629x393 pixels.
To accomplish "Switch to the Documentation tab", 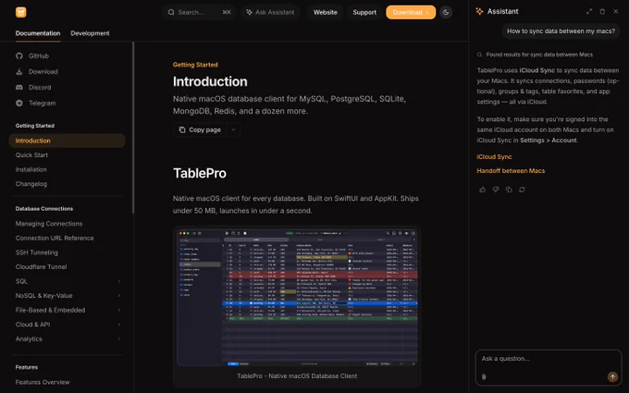I will [38, 33].
